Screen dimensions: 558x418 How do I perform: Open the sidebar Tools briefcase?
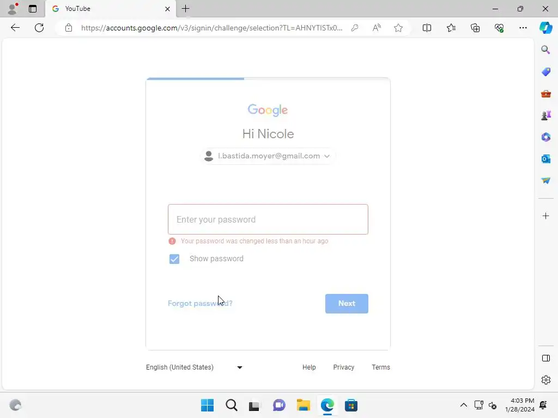coord(545,94)
